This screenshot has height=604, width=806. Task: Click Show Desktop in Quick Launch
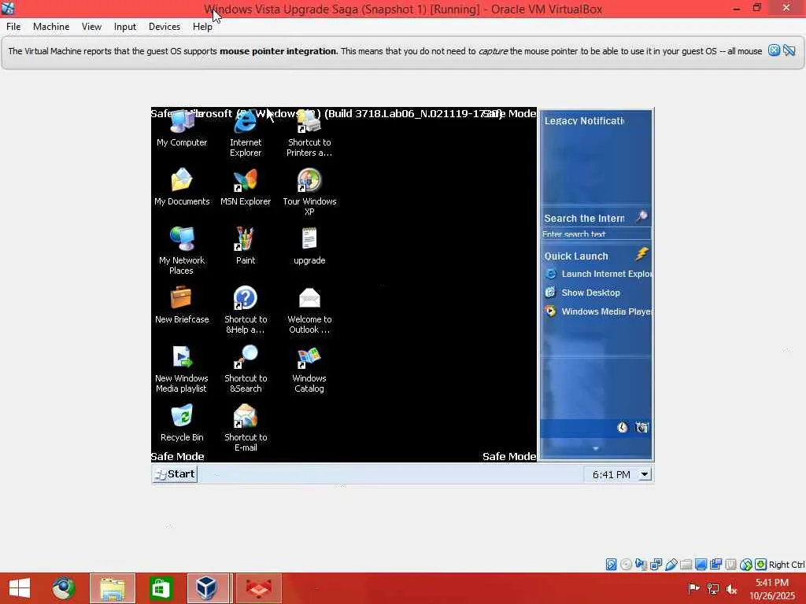pyautogui.click(x=583, y=293)
